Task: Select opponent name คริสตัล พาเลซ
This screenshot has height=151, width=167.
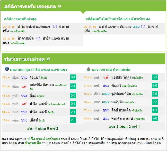Action: 122,118
